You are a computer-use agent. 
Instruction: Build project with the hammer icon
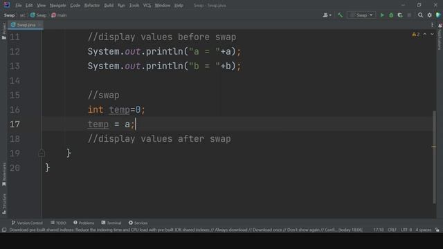[340, 15]
